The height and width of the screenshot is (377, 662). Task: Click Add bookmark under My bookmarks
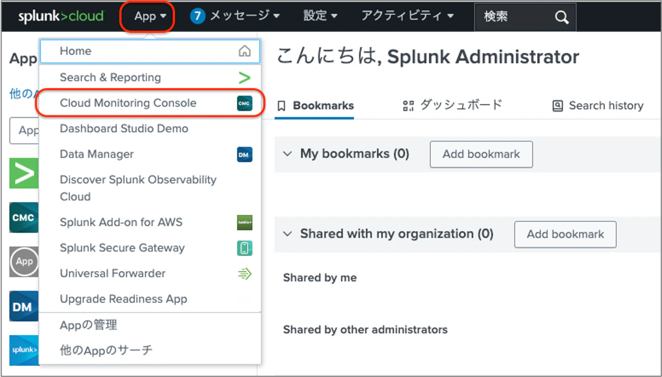point(481,154)
